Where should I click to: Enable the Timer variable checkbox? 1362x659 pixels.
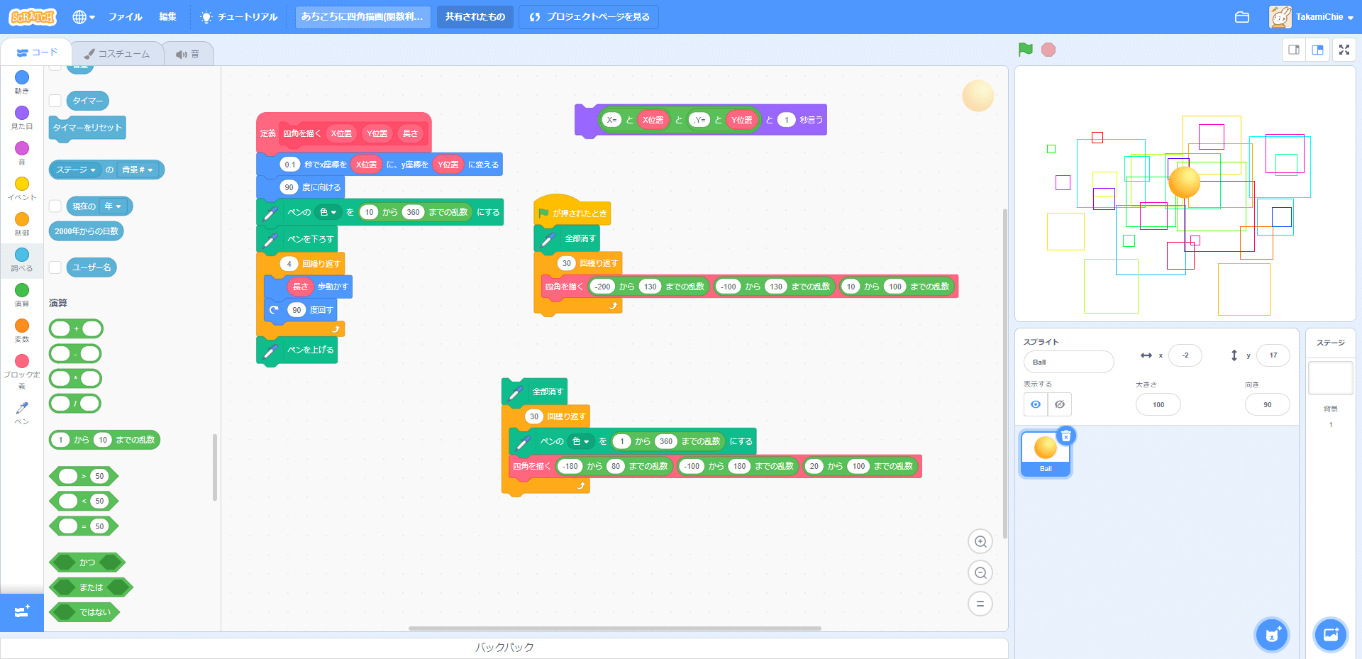55,101
